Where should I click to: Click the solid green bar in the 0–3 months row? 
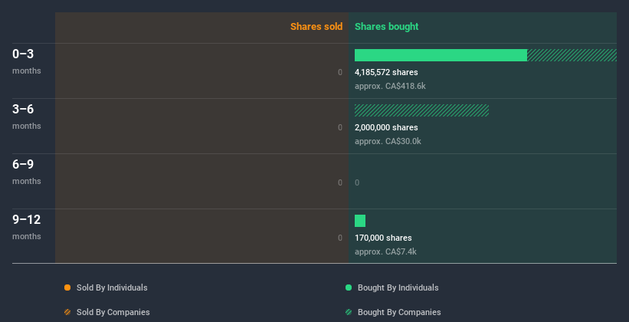click(x=441, y=55)
